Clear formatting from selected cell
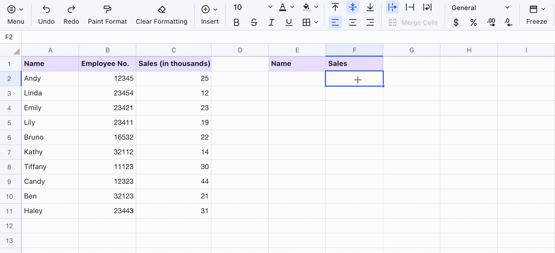This screenshot has width=555, height=253. click(x=161, y=14)
